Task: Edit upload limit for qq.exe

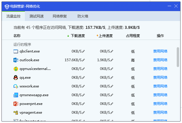Action: (112, 78)
